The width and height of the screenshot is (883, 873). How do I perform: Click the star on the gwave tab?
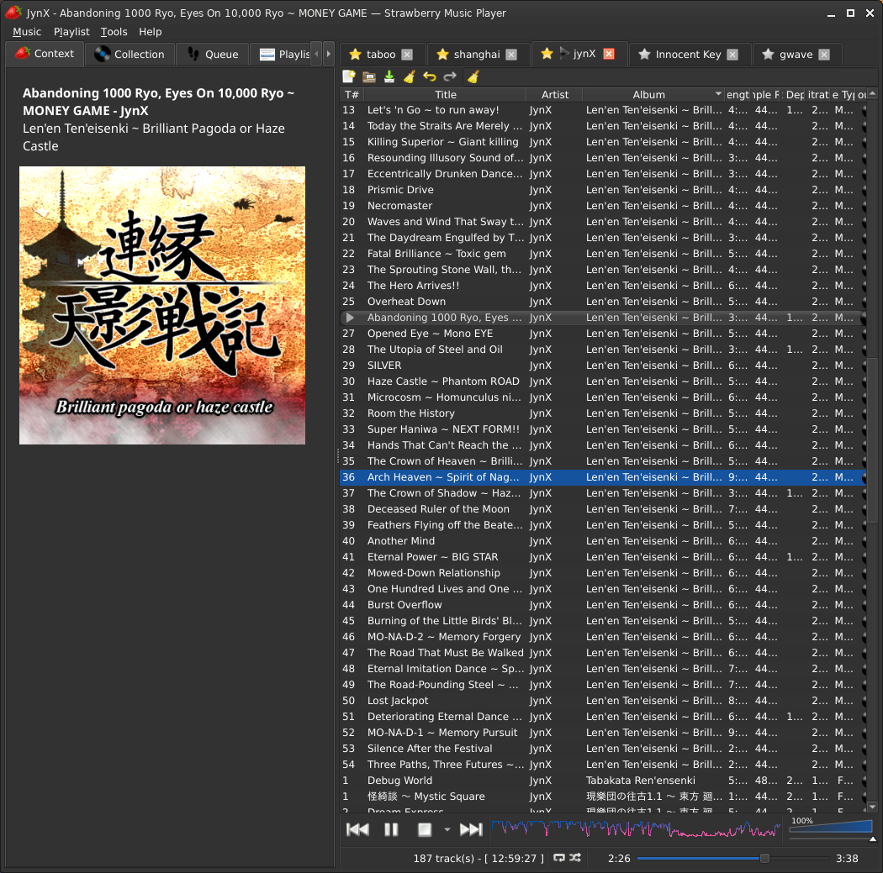pos(768,55)
